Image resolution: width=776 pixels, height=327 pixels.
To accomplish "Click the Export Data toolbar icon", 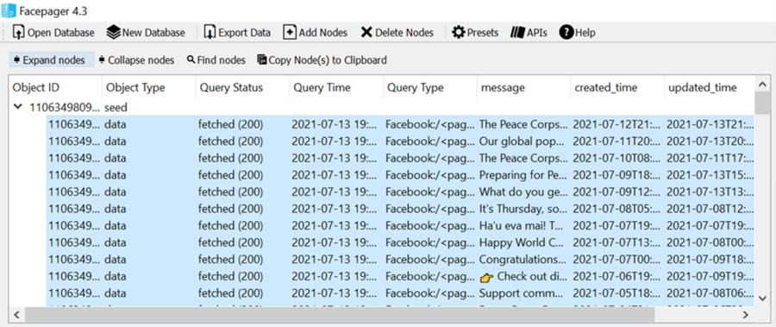I will pos(210,33).
